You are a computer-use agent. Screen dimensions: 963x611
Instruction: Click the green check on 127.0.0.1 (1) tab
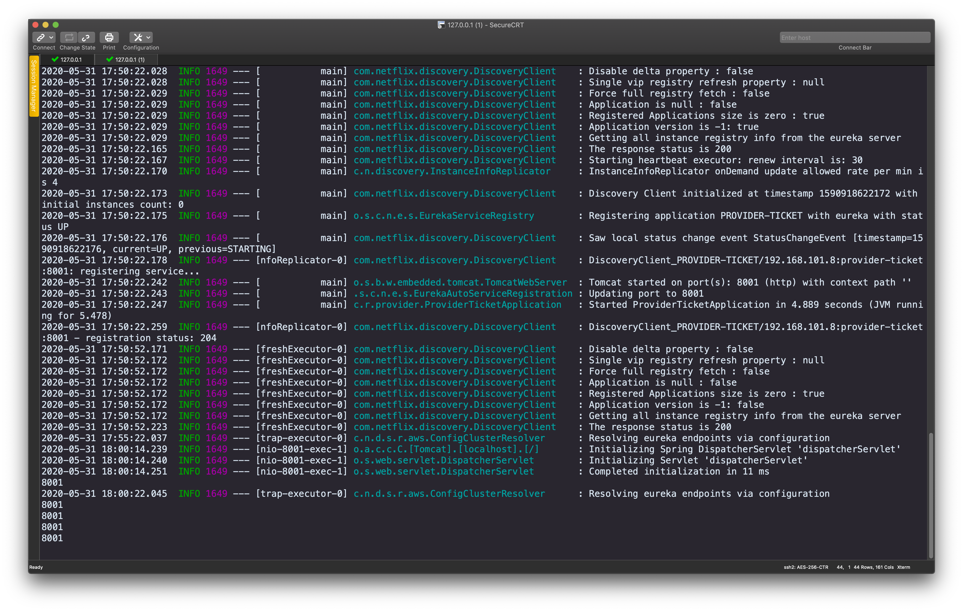[110, 59]
